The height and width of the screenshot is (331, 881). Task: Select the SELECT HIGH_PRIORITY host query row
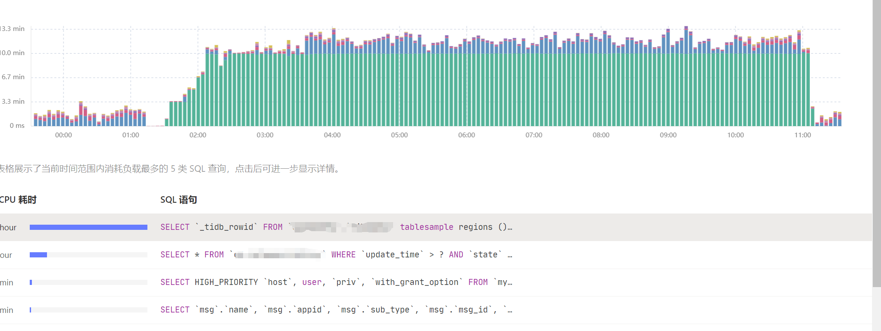pyautogui.click(x=336, y=282)
